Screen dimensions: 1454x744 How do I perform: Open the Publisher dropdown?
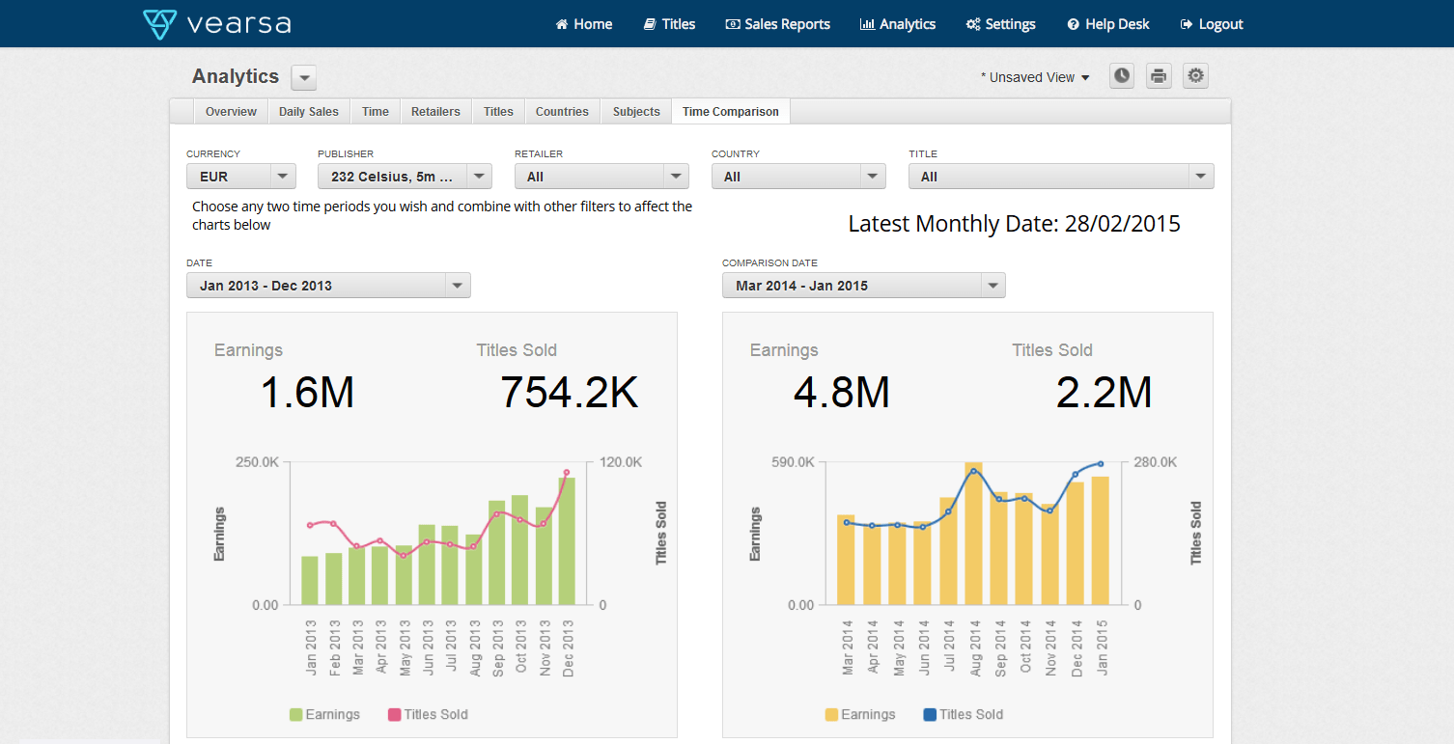(x=405, y=177)
